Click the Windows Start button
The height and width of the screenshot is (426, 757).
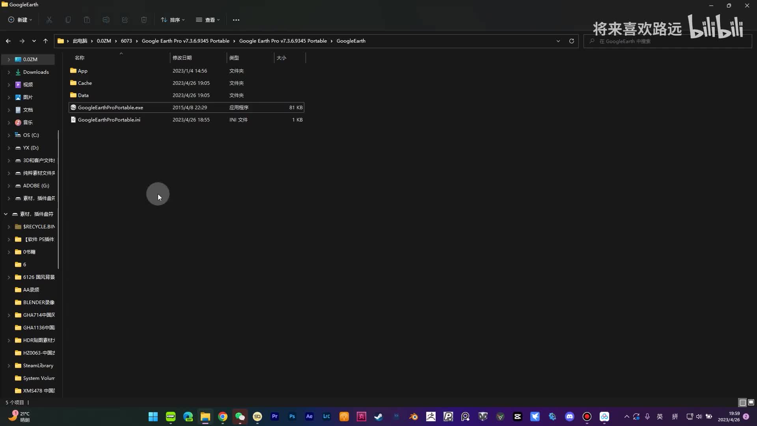click(153, 417)
